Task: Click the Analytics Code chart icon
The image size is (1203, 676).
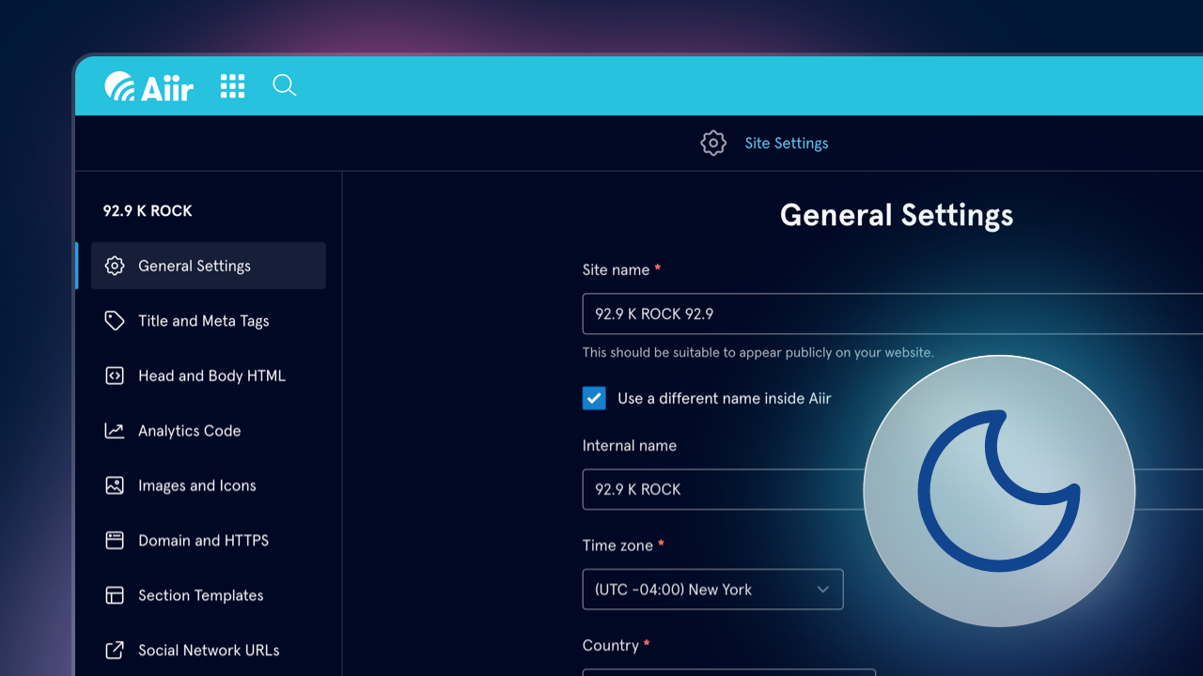Action: click(115, 431)
